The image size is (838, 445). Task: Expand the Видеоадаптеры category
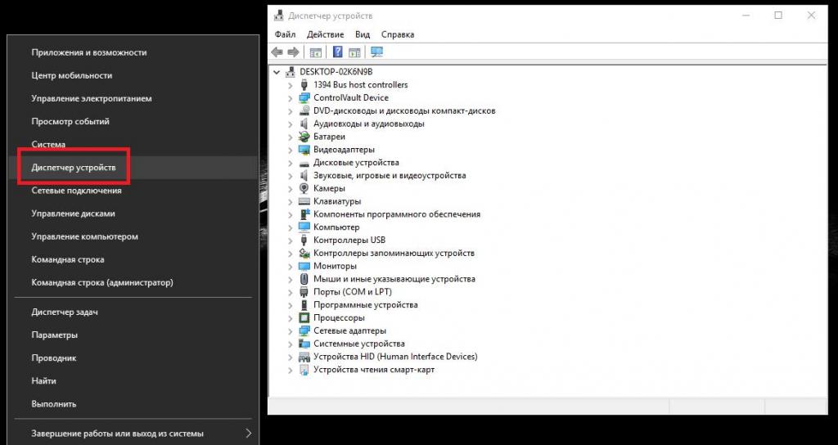(x=291, y=150)
